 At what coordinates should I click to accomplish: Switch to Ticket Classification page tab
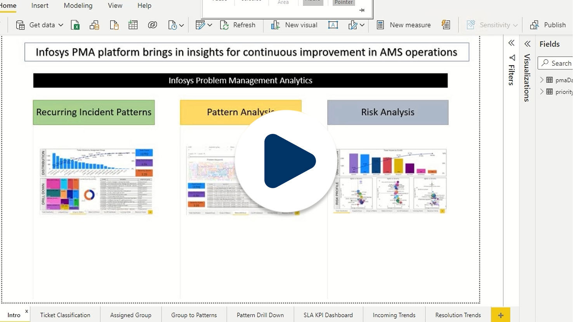[x=65, y=315]
